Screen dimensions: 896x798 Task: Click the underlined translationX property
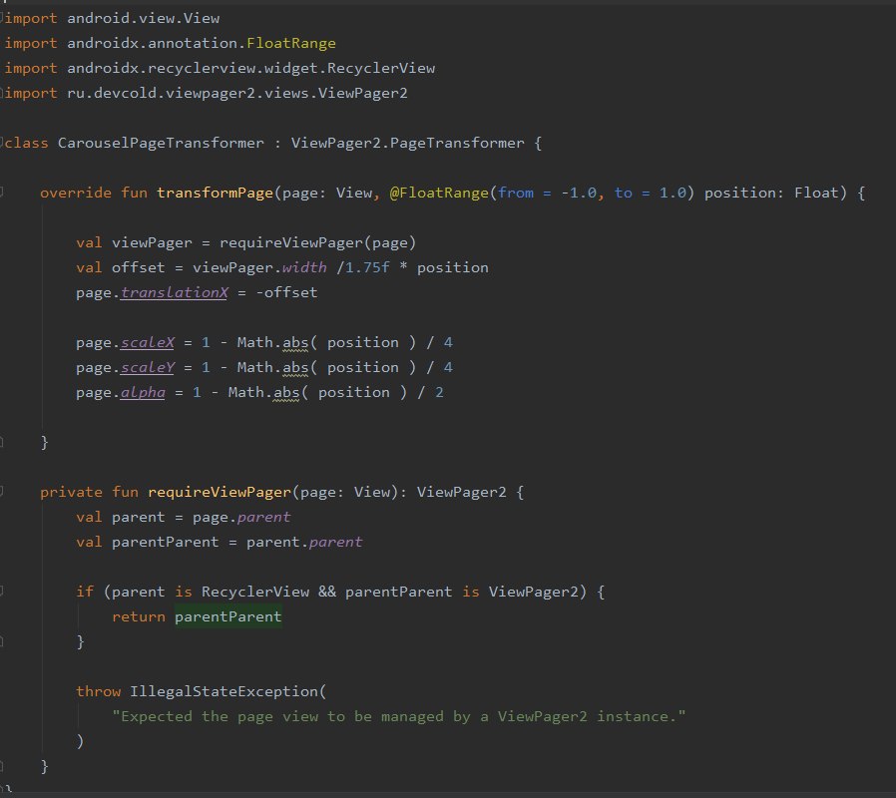point(174,293)
